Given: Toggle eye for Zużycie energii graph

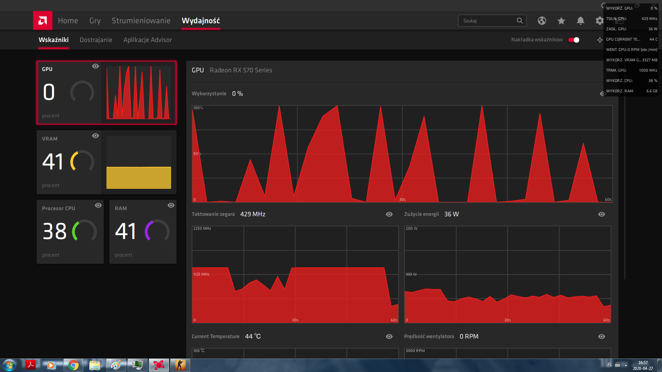Looking at the screenshot, I should (602, 214).
